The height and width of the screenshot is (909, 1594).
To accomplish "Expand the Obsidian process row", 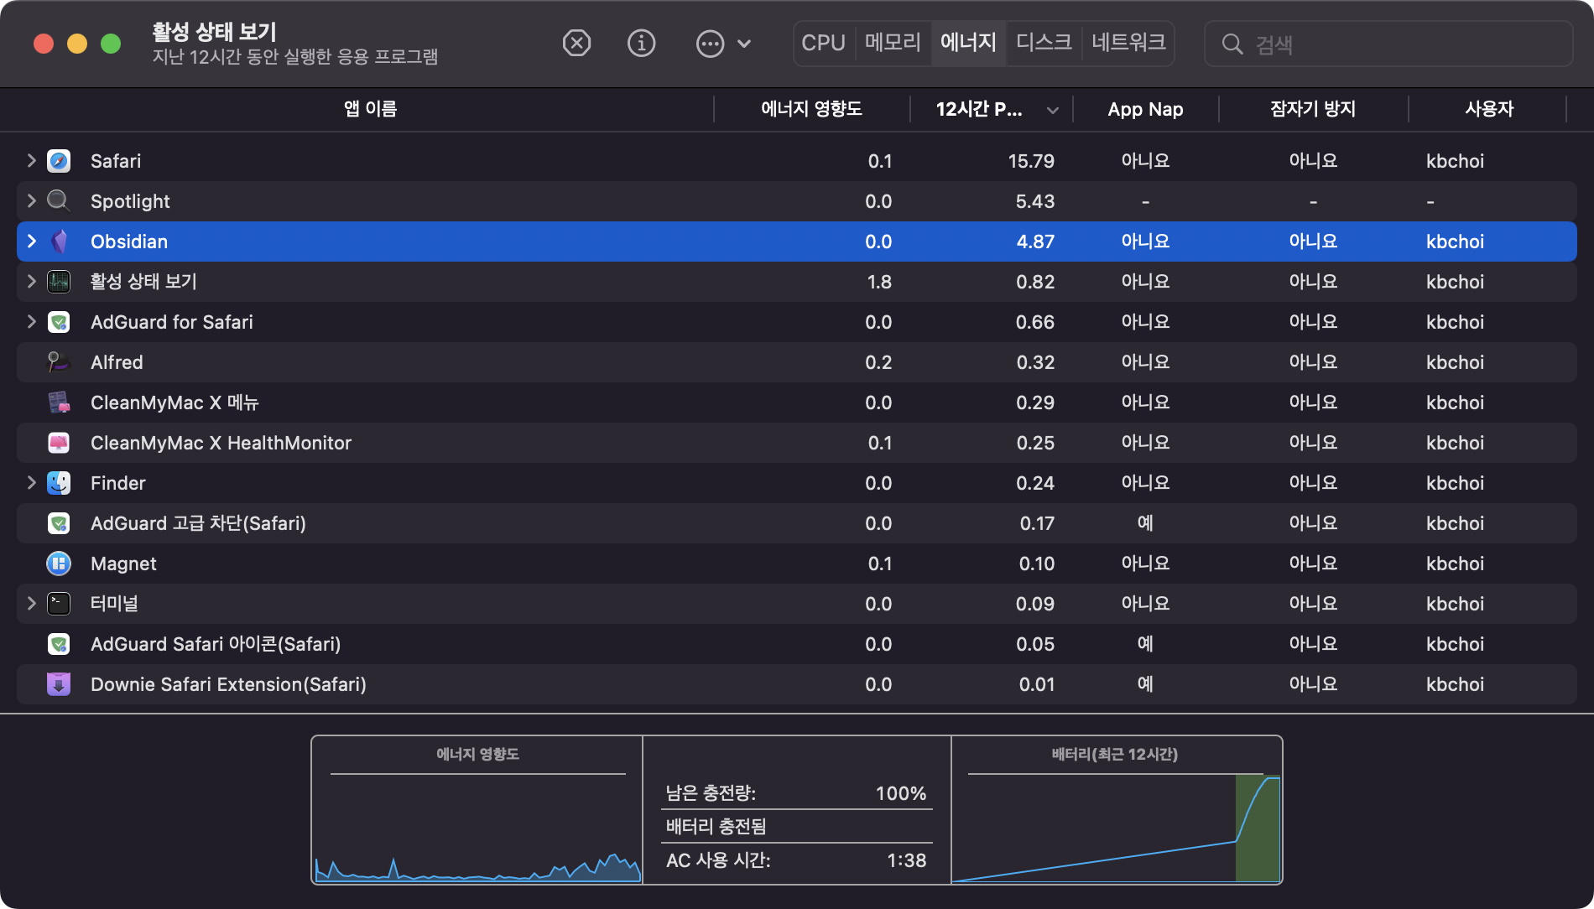I will coord(31,241).
